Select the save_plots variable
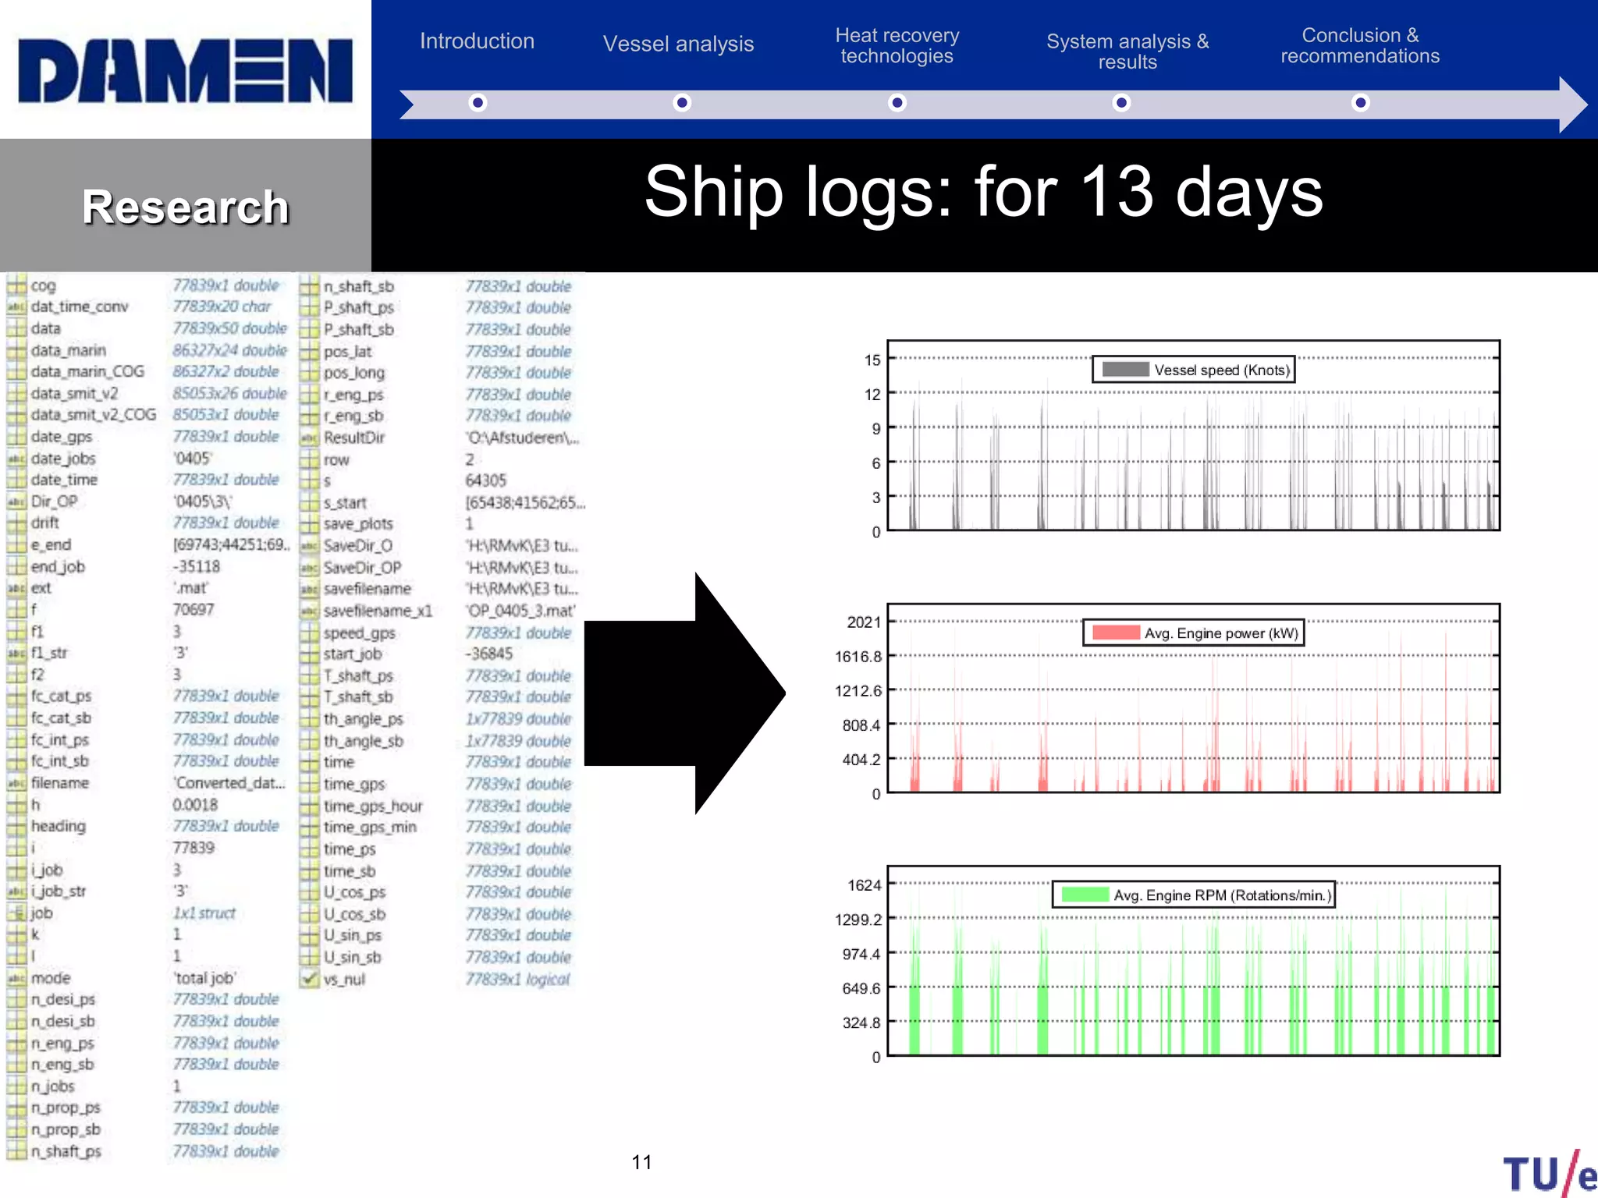This screenshot has height=1198, width=1598. coord(358,523)
